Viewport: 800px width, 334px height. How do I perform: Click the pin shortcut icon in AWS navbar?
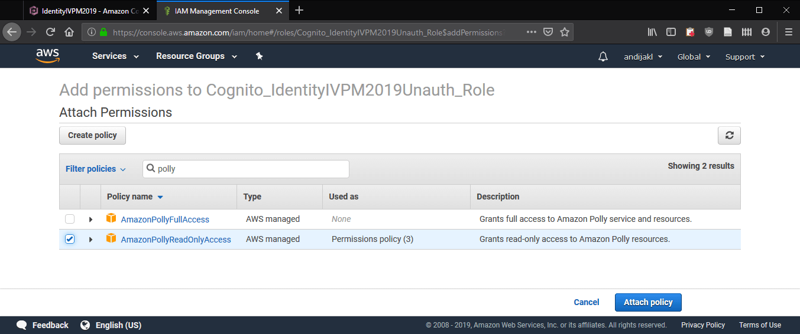point(259,56)
